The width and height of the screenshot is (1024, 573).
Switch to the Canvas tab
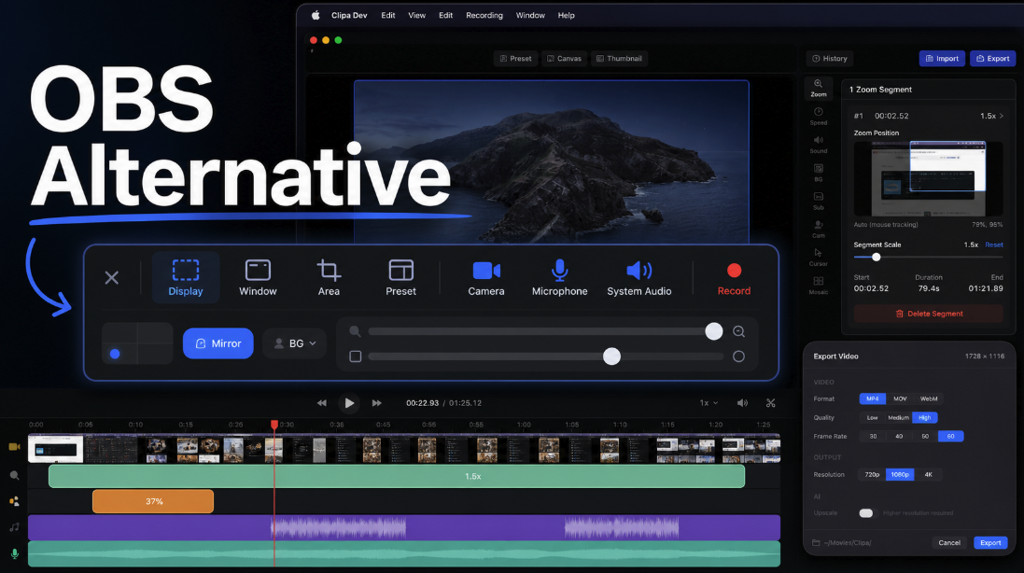[564, 59]
